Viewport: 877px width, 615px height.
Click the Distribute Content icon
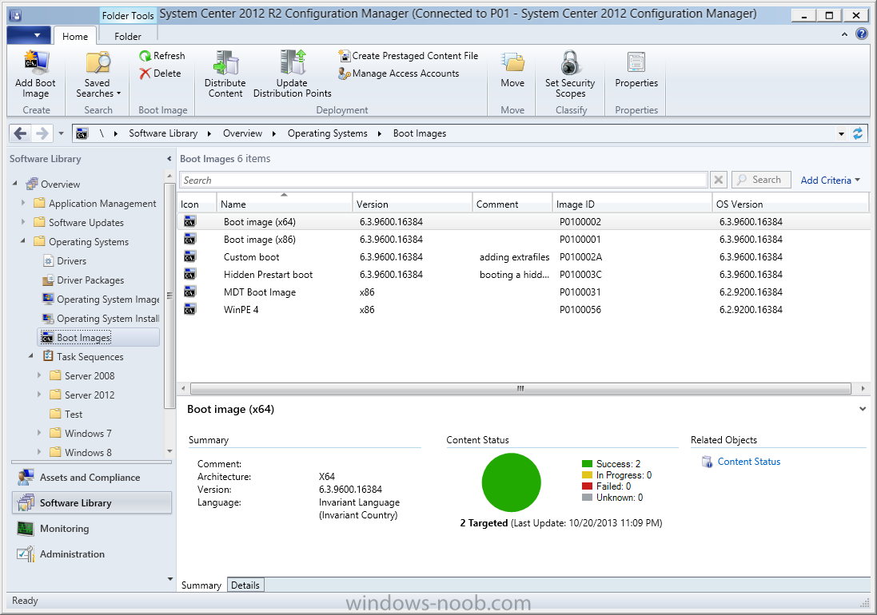[225, 62]
